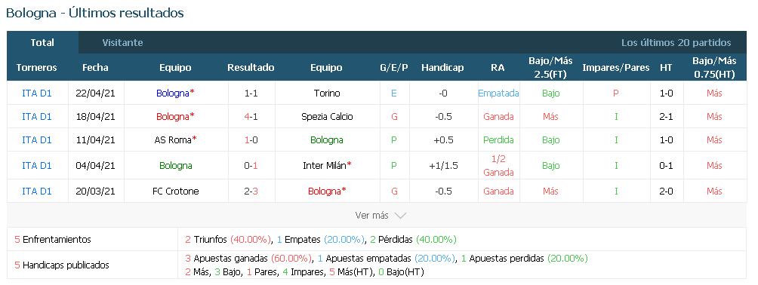Click the 4-1 result score
The height and width of the screenshot is (285, 758).
point(251,116)
